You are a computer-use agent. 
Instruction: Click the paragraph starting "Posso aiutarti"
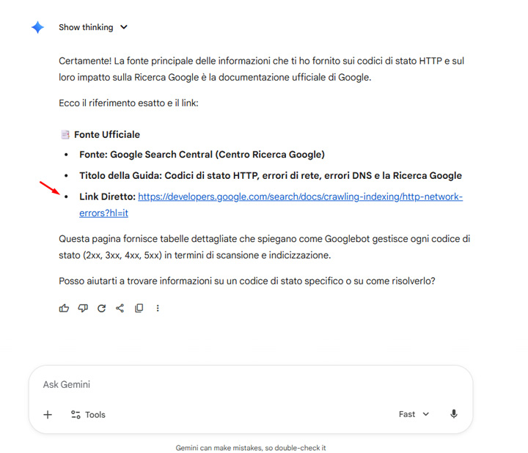pos(246,281)
